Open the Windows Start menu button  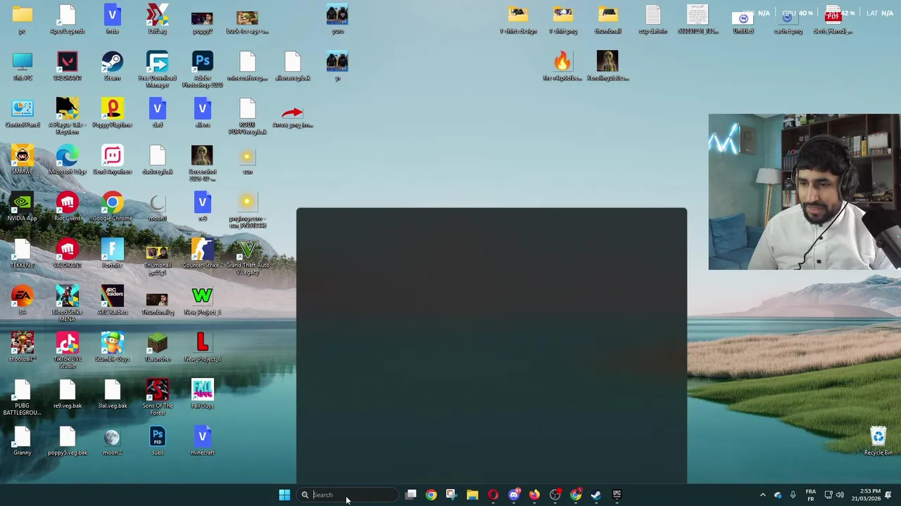[284, 495]
